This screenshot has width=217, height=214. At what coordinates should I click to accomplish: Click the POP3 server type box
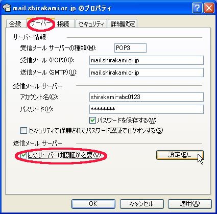[x=130, y=48]
